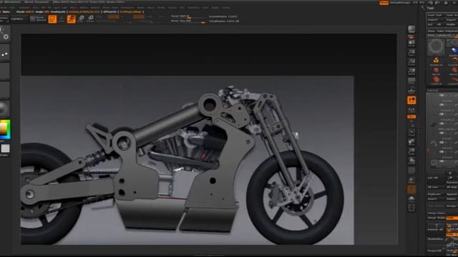Open the Document menu
Viewport: 458px width, 257px height.
pos(24,8)
